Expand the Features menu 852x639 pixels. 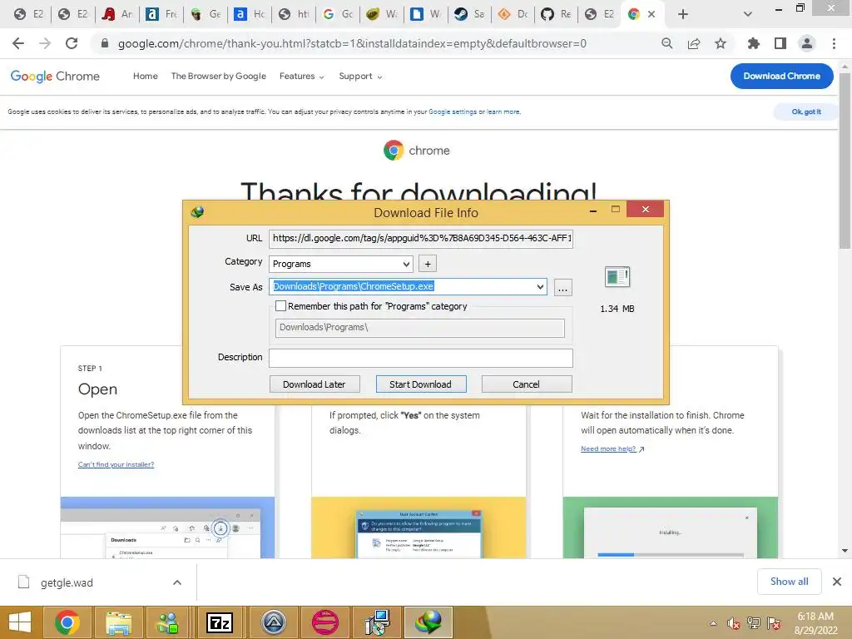(301, 76)
